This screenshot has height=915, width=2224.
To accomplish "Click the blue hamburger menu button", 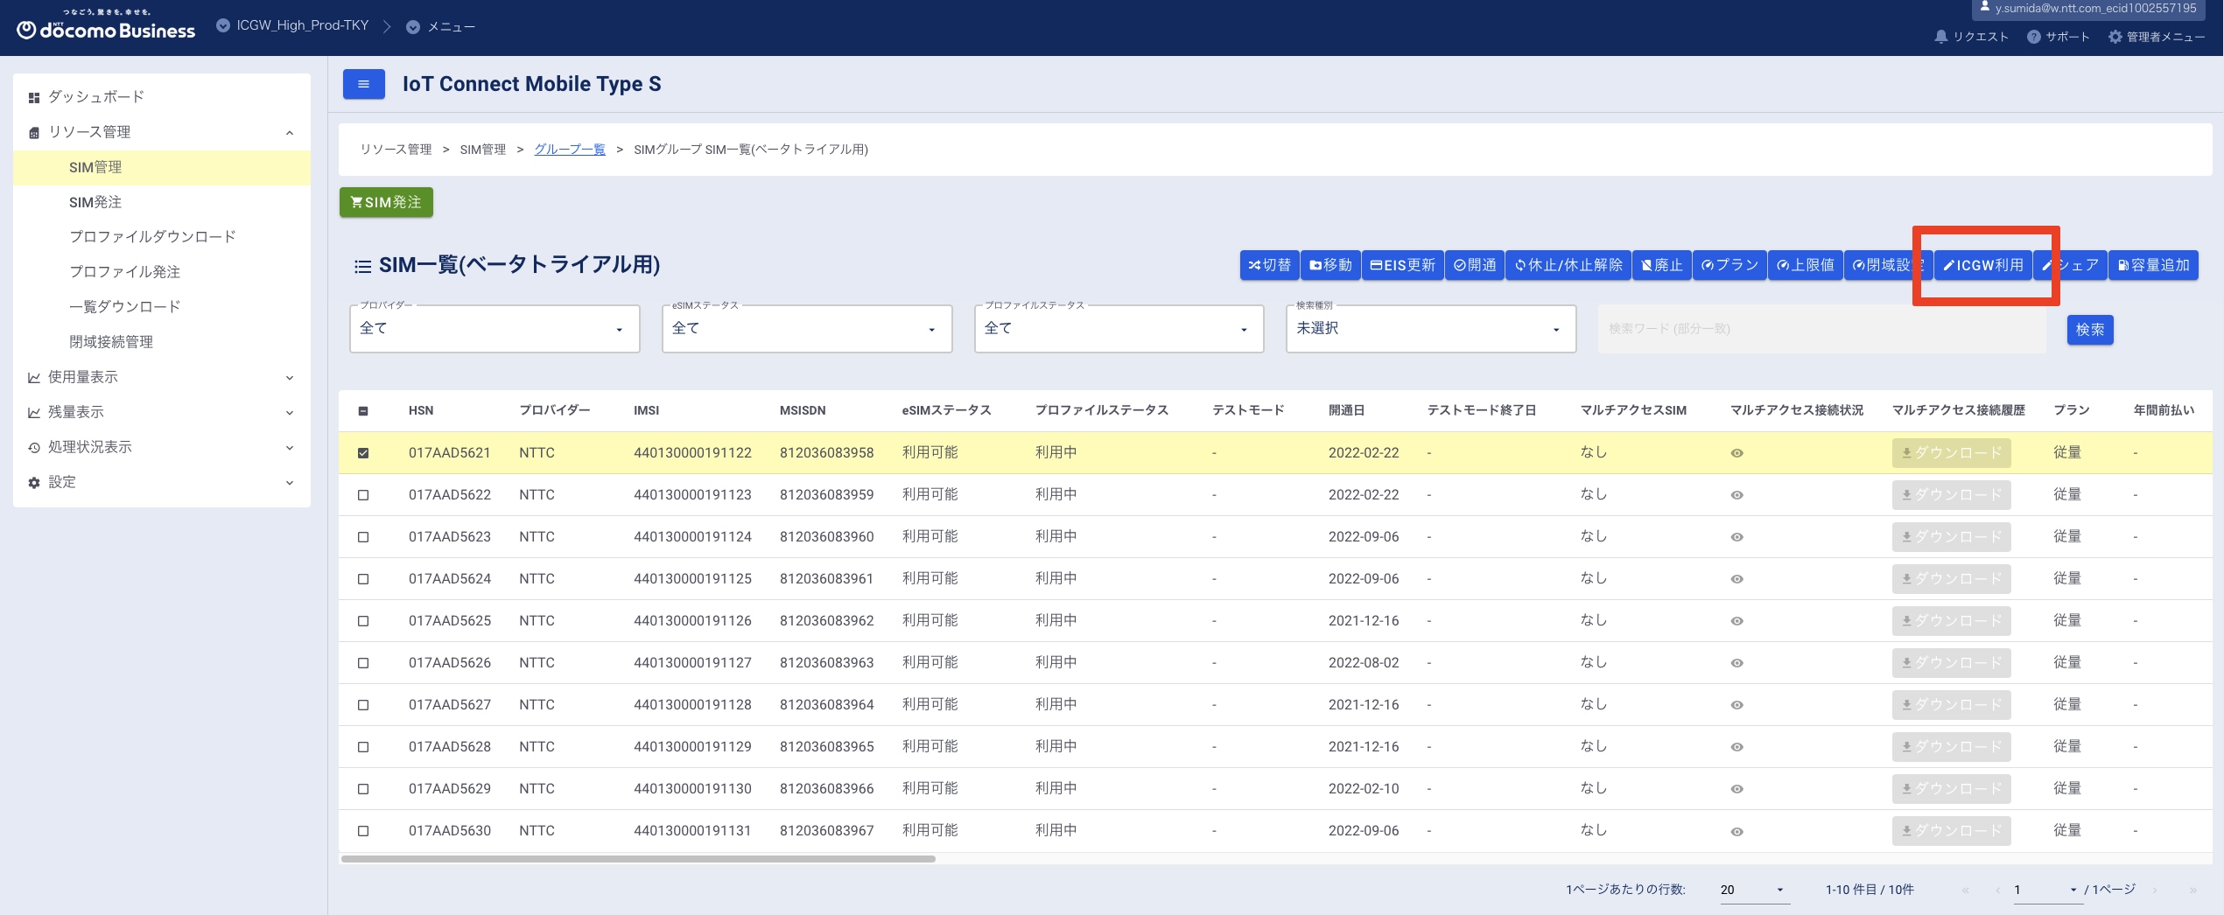I will [363, 84].
